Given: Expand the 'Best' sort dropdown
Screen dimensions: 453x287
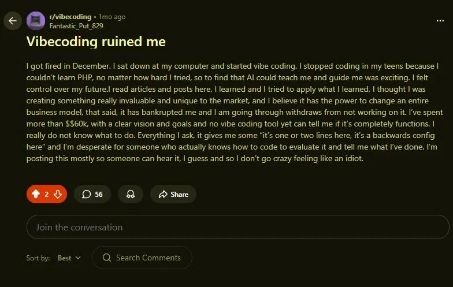Looking at the screenshot, I should pyautogui.click(x=69, y=258).
